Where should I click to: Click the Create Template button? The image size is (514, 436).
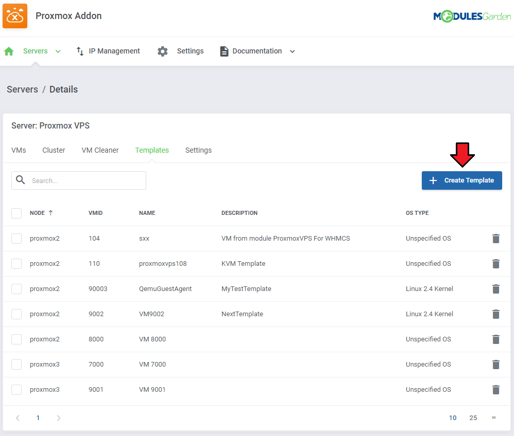point(461,180)
